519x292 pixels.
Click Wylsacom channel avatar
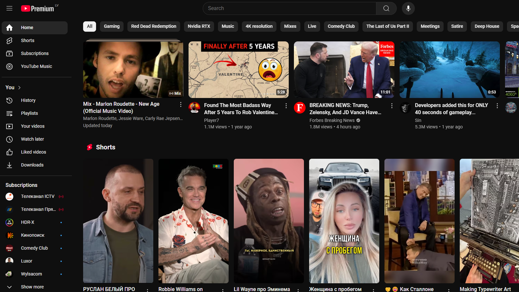point(9,274)
